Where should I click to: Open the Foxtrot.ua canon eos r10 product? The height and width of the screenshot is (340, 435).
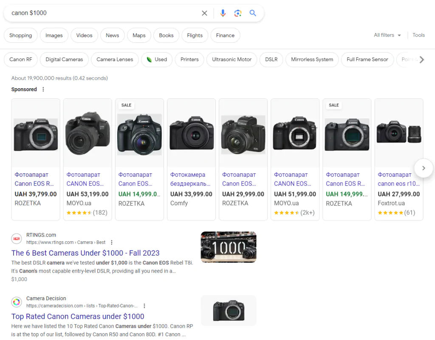tap(399, 159)
